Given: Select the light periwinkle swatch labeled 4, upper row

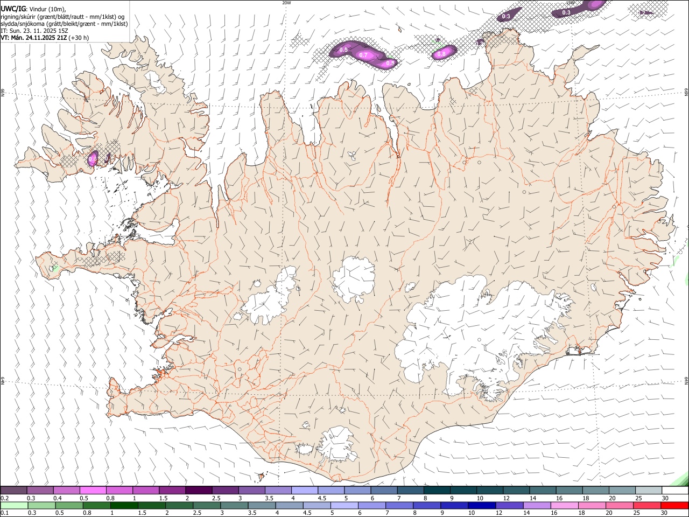Looking at the screenshot, I should 305,491.
